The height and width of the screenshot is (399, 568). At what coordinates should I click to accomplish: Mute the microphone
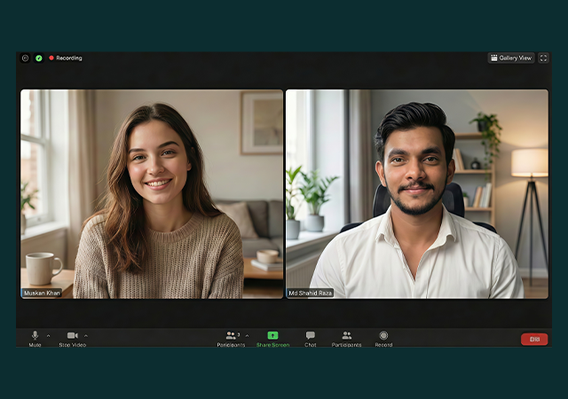click(35, 336)
